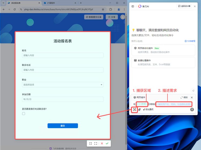Toggle the 影刀AI sidebar panel icon
Viewport: 201px width, 150px height.
pyautogui.click(x=133, y=6)
